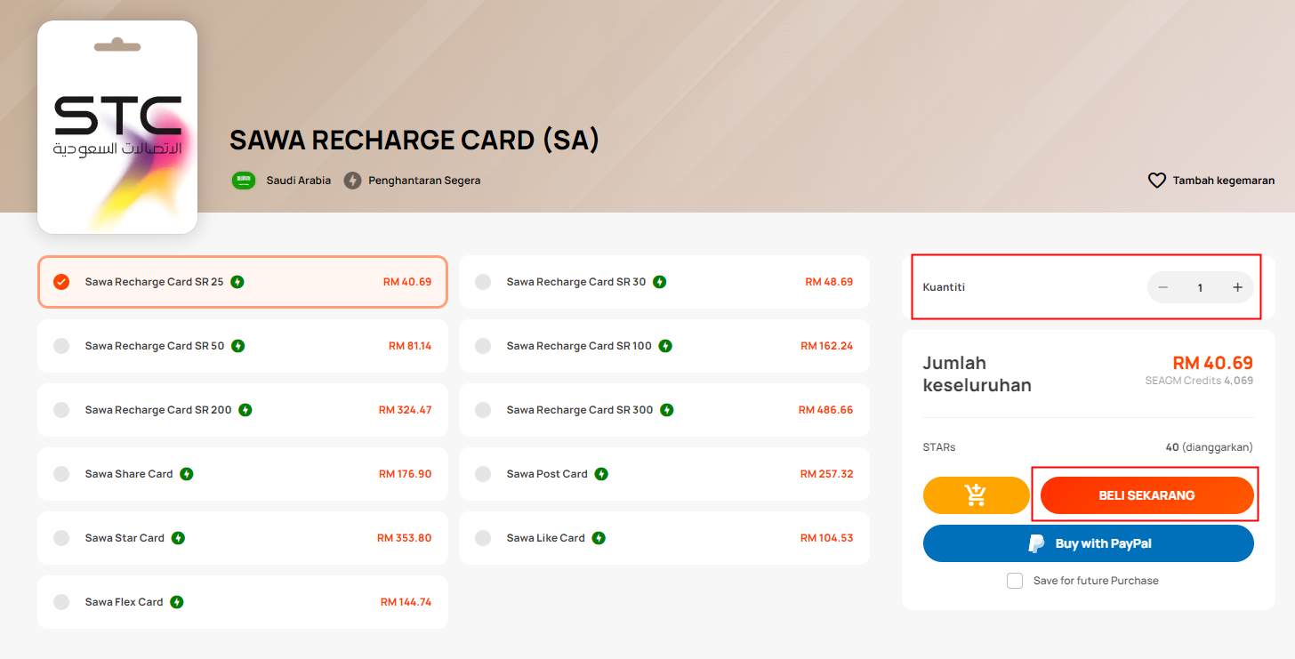This screenshot has height=659, width=1295.
Task: Select Sawa Recharge Card SR 50 option
Action: (242, 346)
